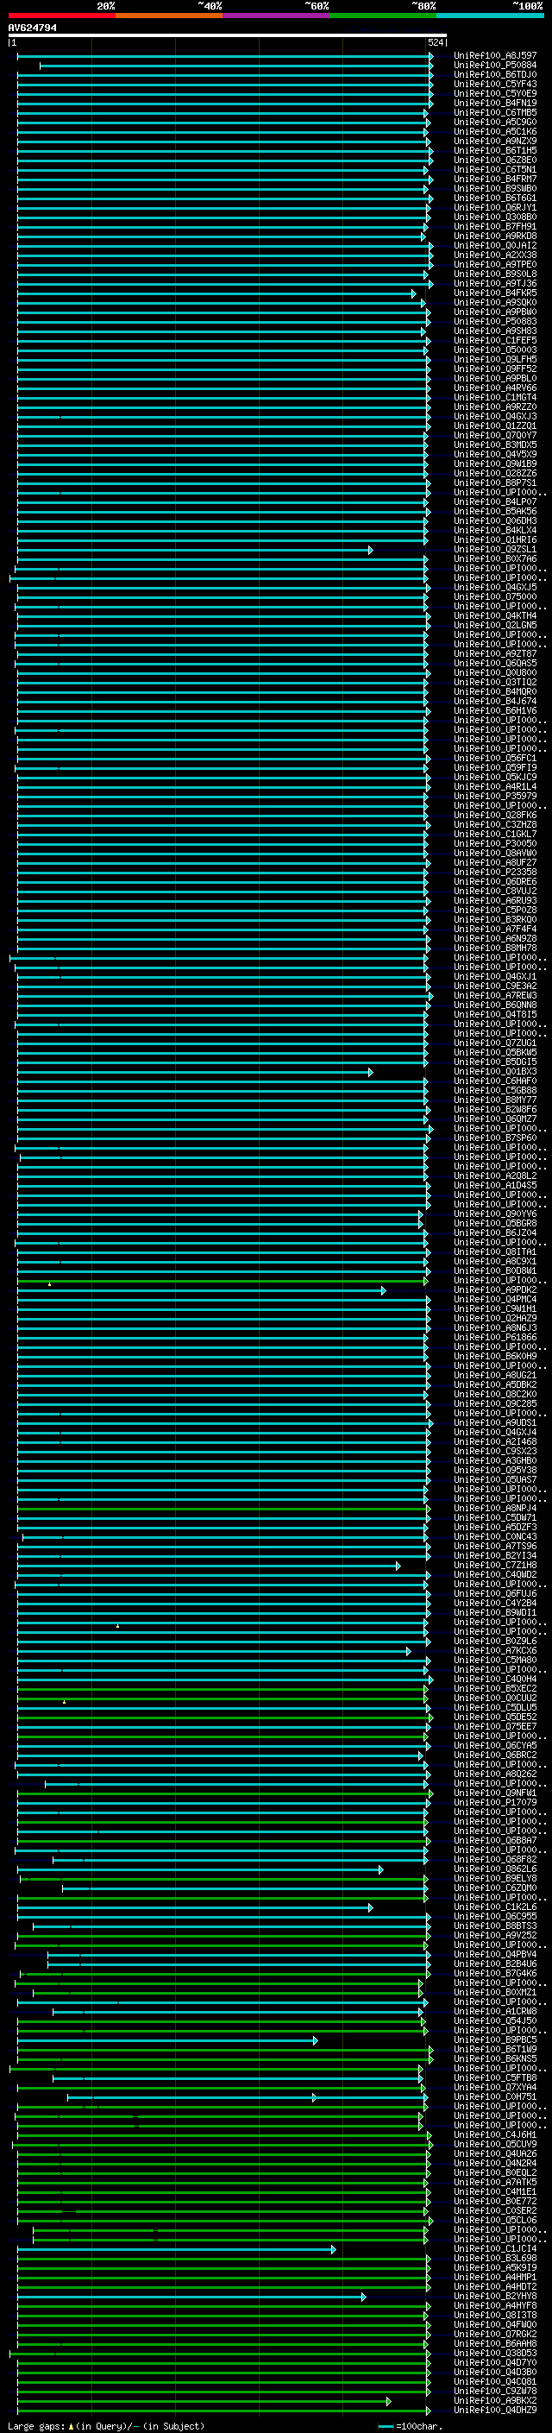
Task: Select hit label UniRef100_Q7RGK2
Action: point(494,2334)
